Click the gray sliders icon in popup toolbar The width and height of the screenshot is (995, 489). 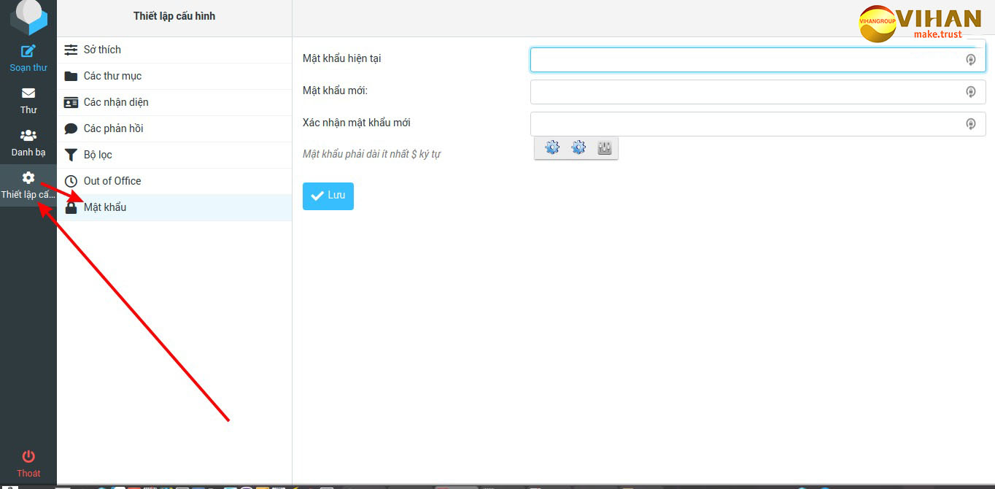coord(604,148)
